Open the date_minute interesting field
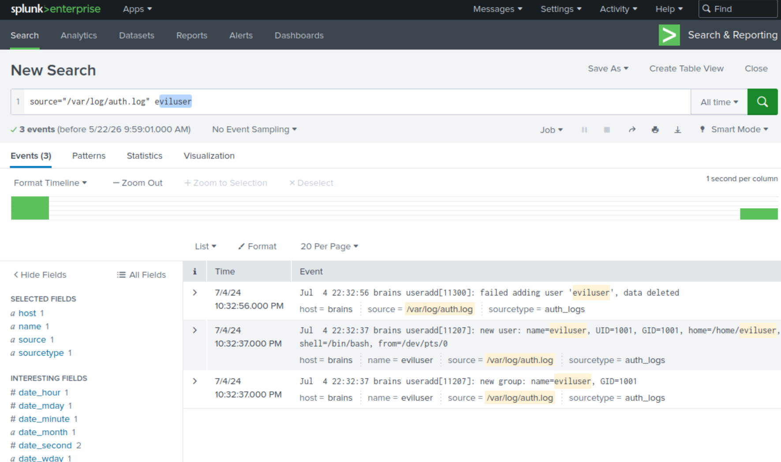Viewport: 781px width, 462px height. pyautogui.click(x=44, y=419)
